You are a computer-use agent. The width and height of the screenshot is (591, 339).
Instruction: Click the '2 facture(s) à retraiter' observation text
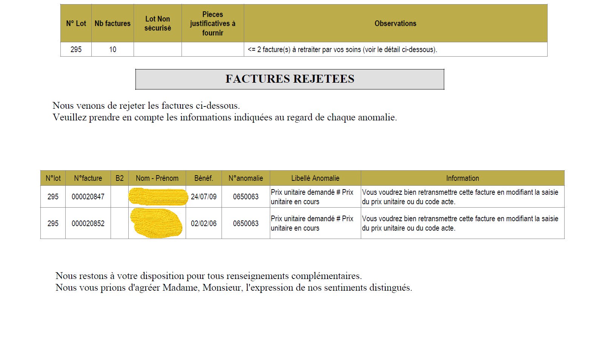(342, 49)
